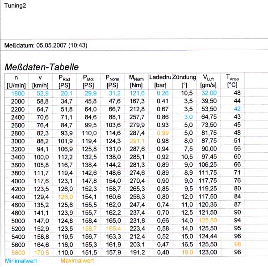Select the normalized power cell '165,0'
Image resolution: width=268 pixels, height=267 pixels.
click(x=113, y=220)
